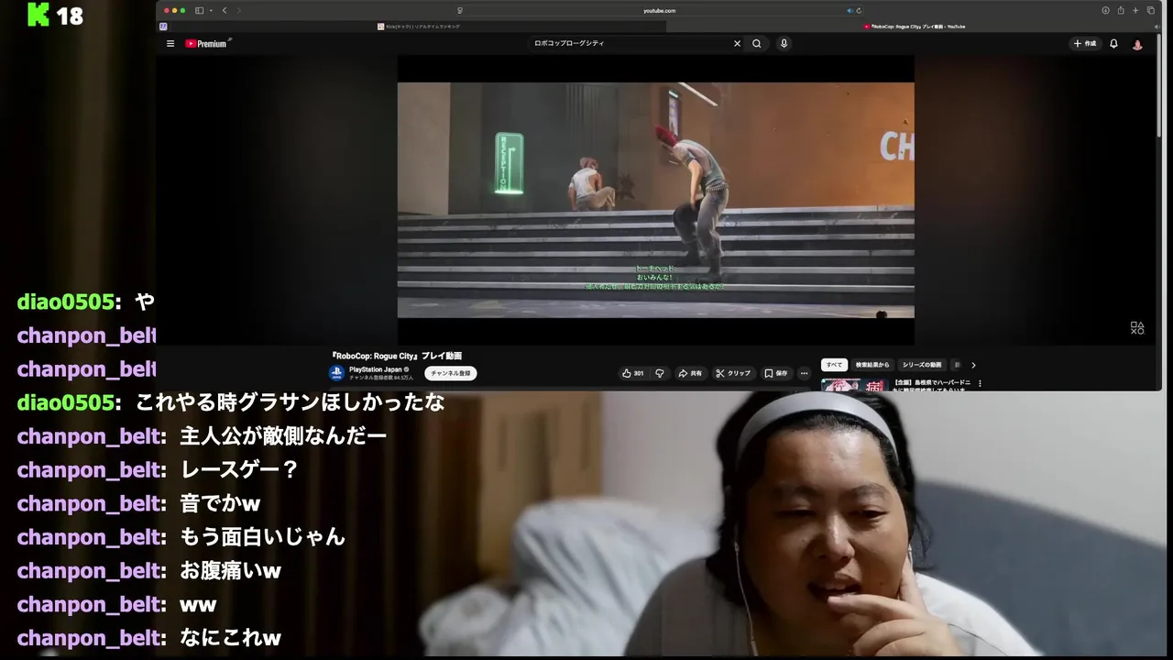The width and height of the screenshot is (1173, 660).
Task: Switch to RoboCop: Rogue City YouTube tab
Action: (914, 27)
